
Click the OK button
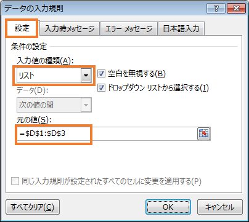pyautogui.click(x=168, y=207)
